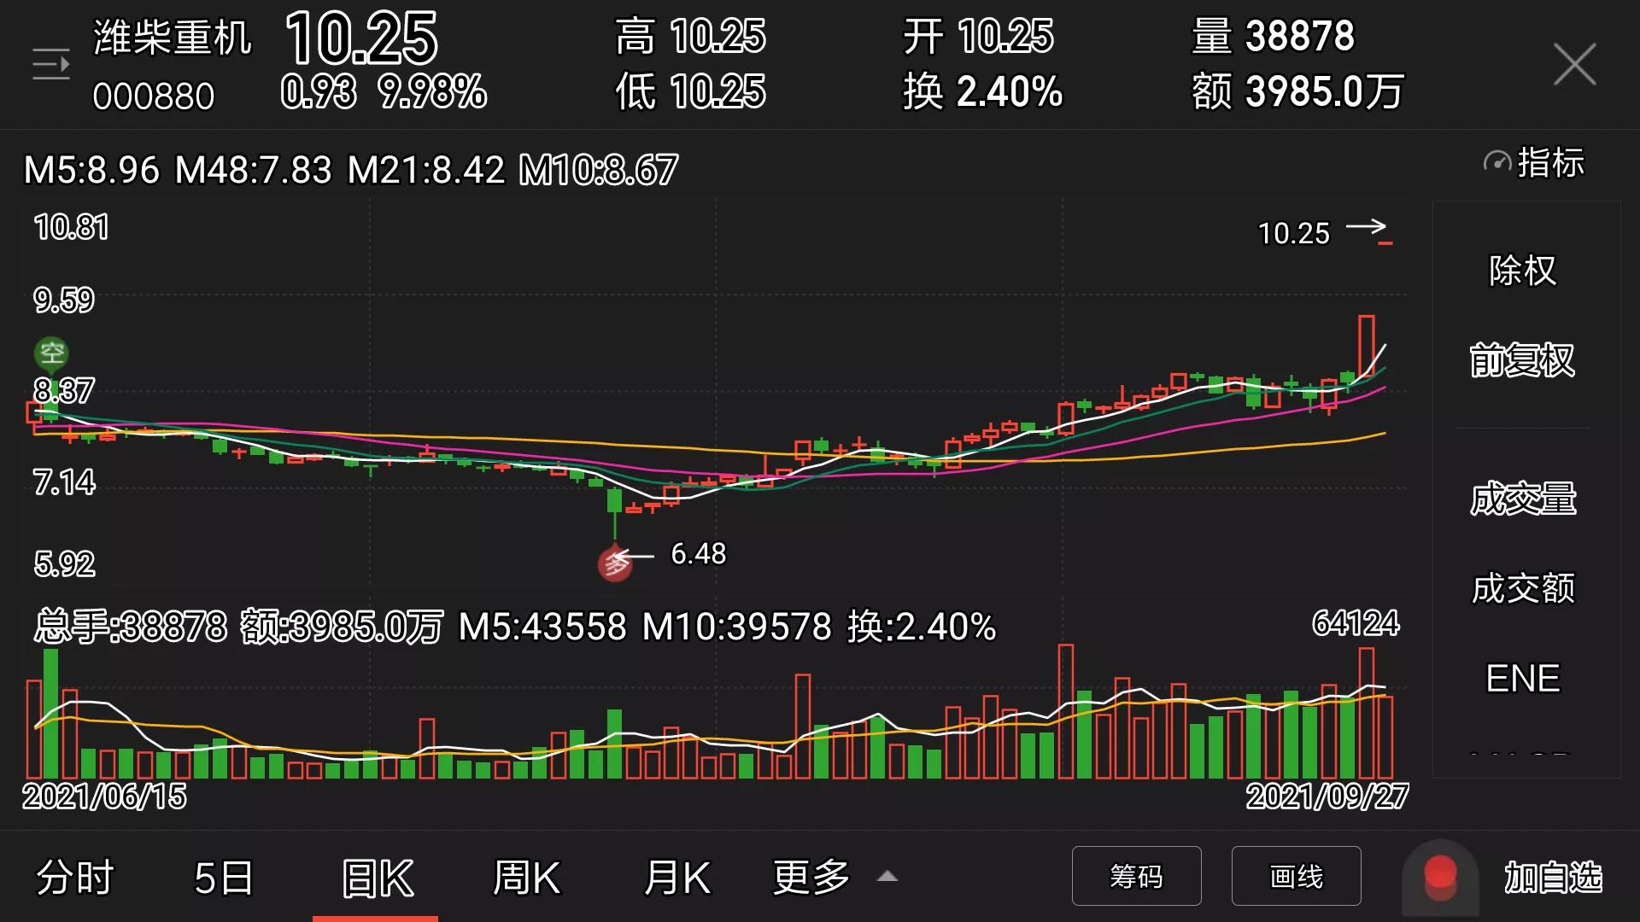Tap the latest tall red candlestick
The image size is (1640, 922).
click(x=1367, y=345)
